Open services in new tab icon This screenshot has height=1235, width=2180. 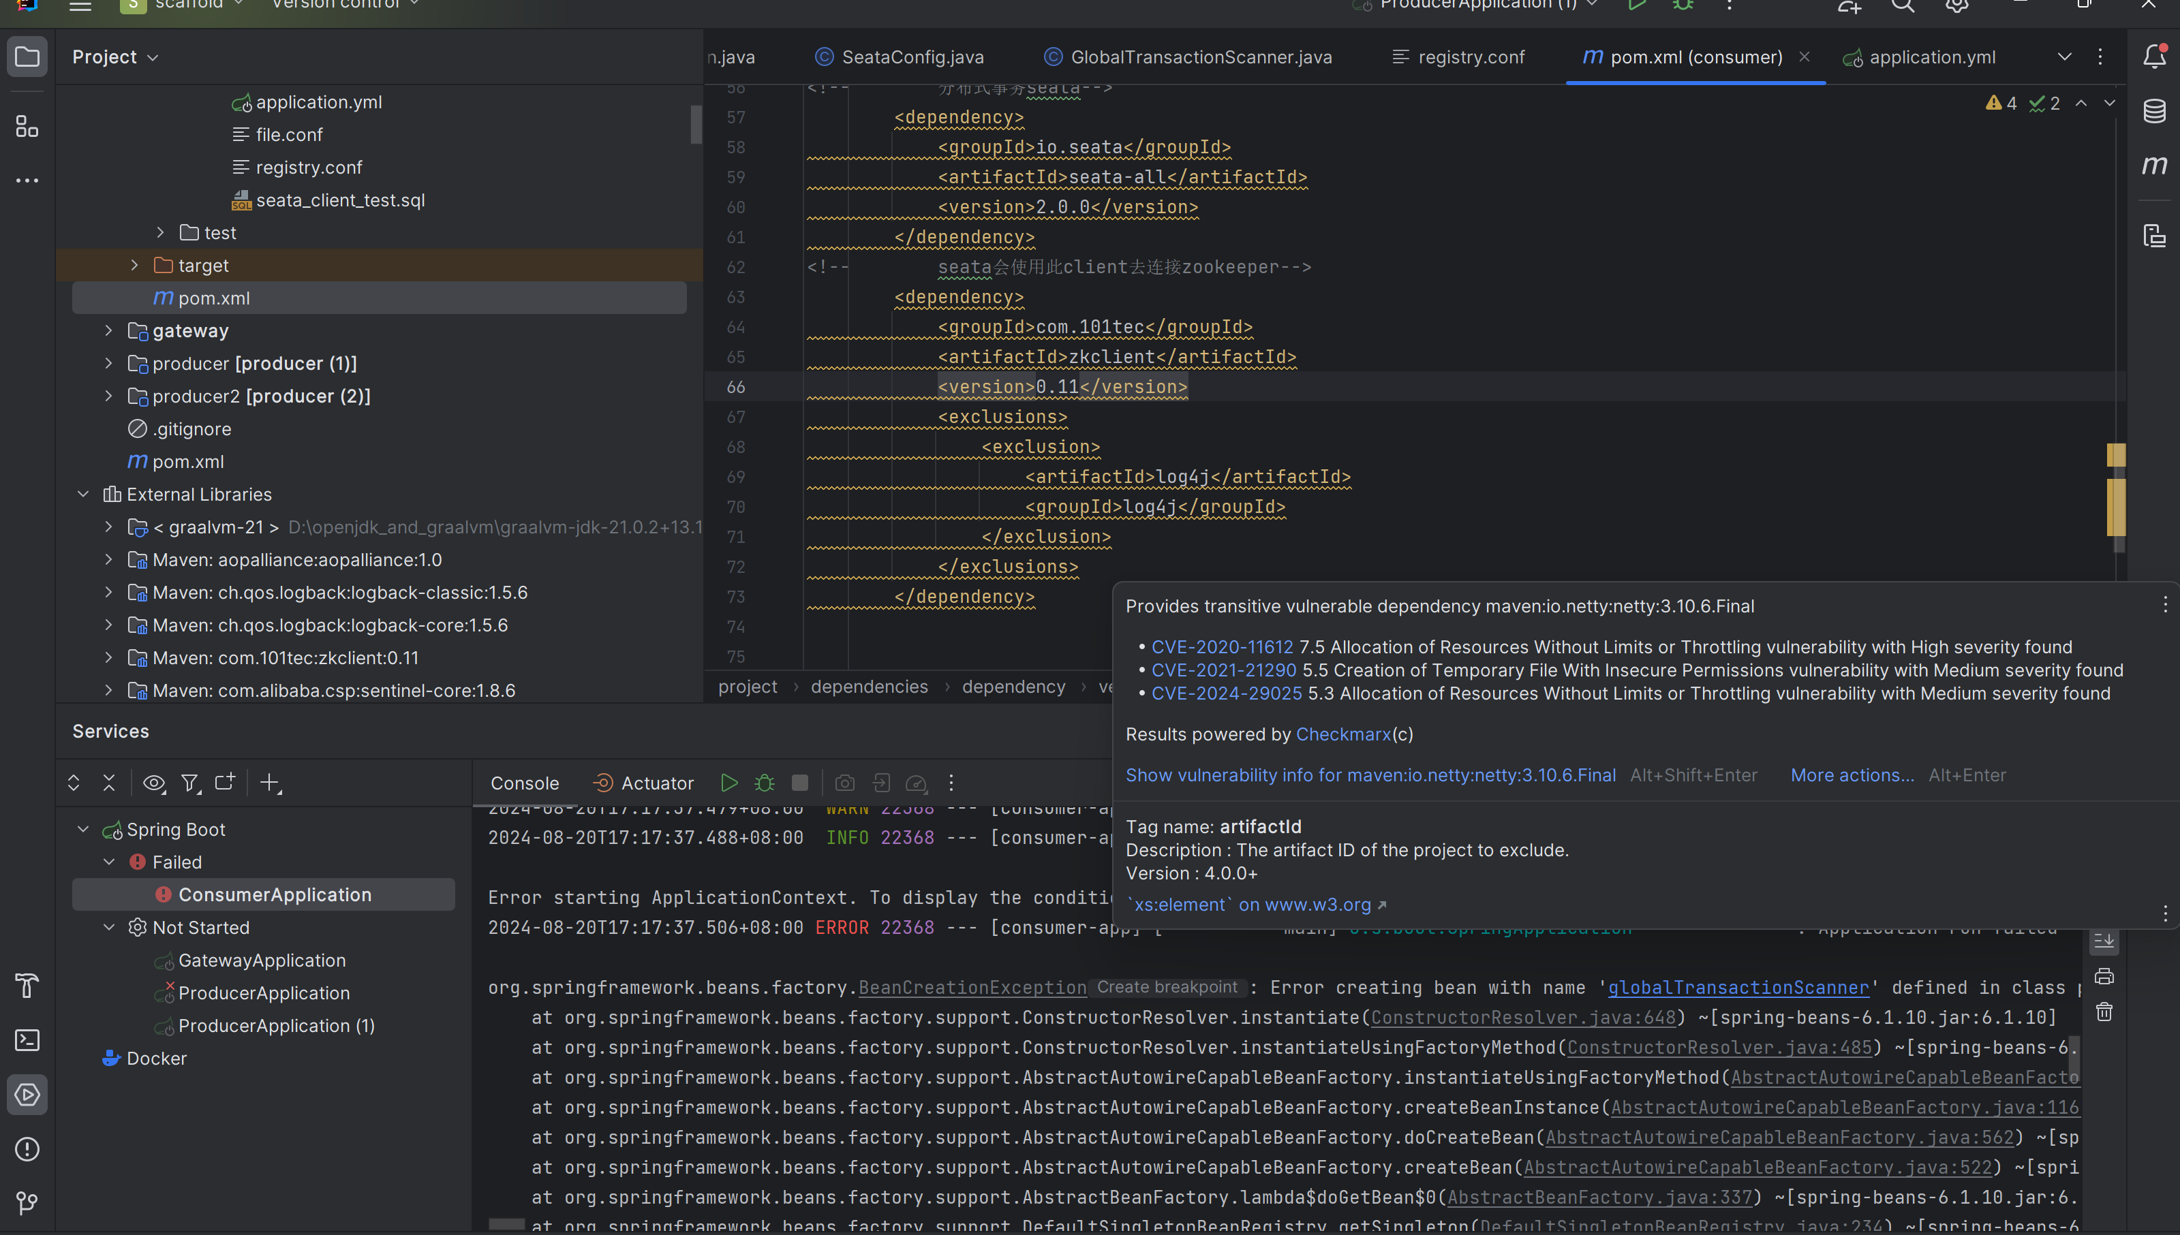[225, 783]
